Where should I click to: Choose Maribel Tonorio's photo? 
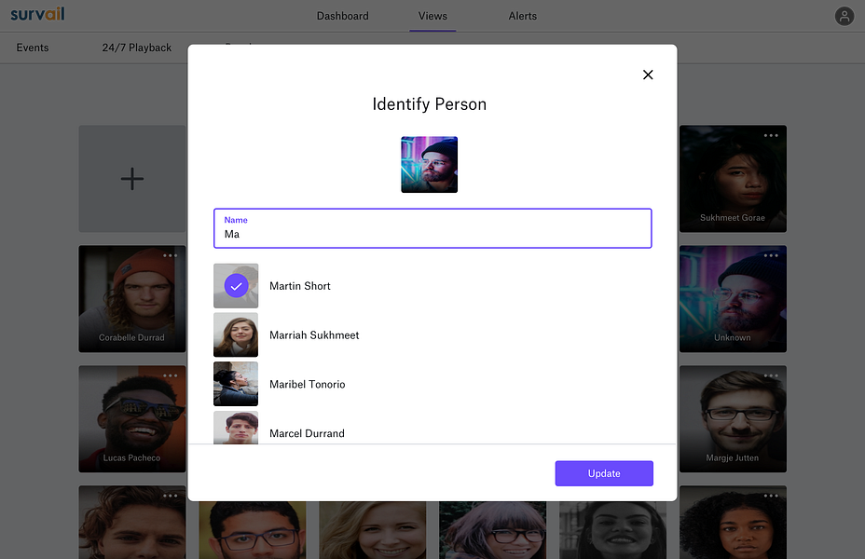tap(236, 384)
